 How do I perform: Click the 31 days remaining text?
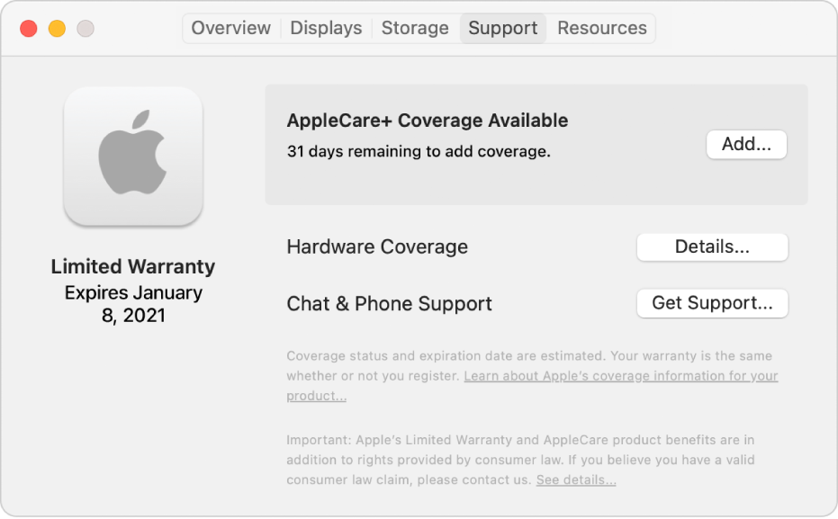418,151
